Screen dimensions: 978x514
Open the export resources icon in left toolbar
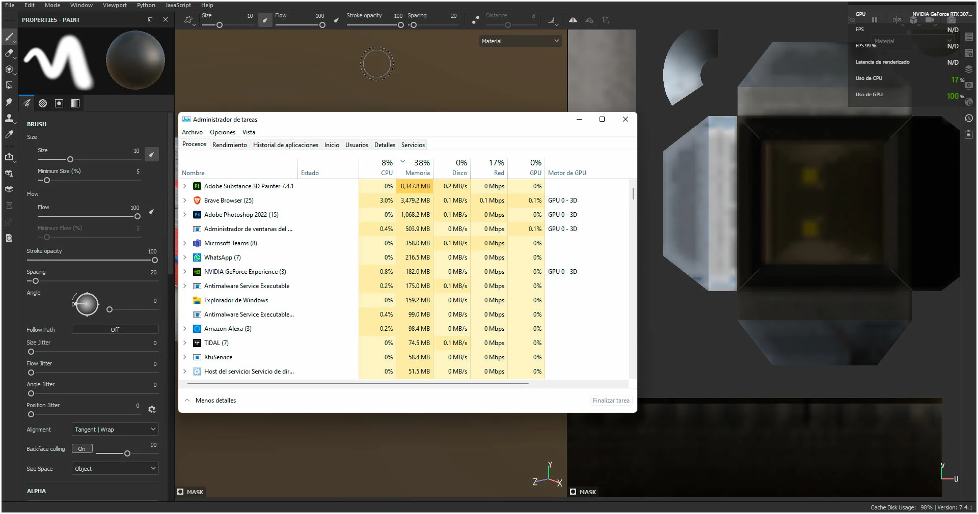9,157
